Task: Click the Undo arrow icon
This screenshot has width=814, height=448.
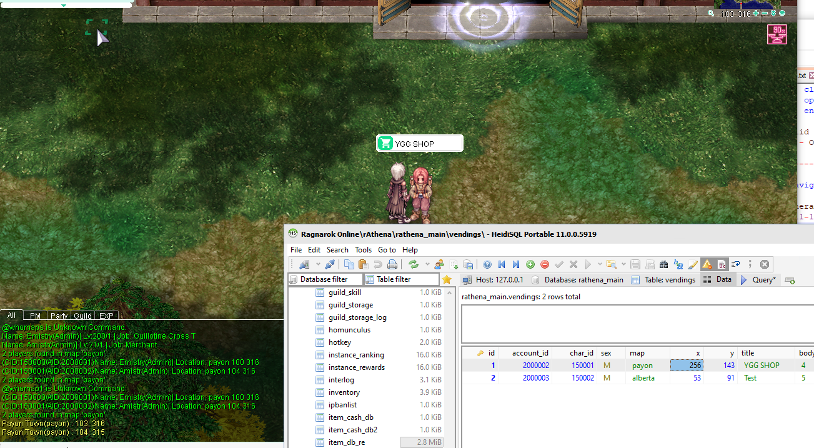Action: tap(378, 264)
